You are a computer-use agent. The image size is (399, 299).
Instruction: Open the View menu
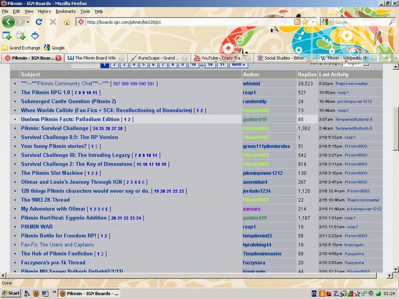click(x=29, y=11)
